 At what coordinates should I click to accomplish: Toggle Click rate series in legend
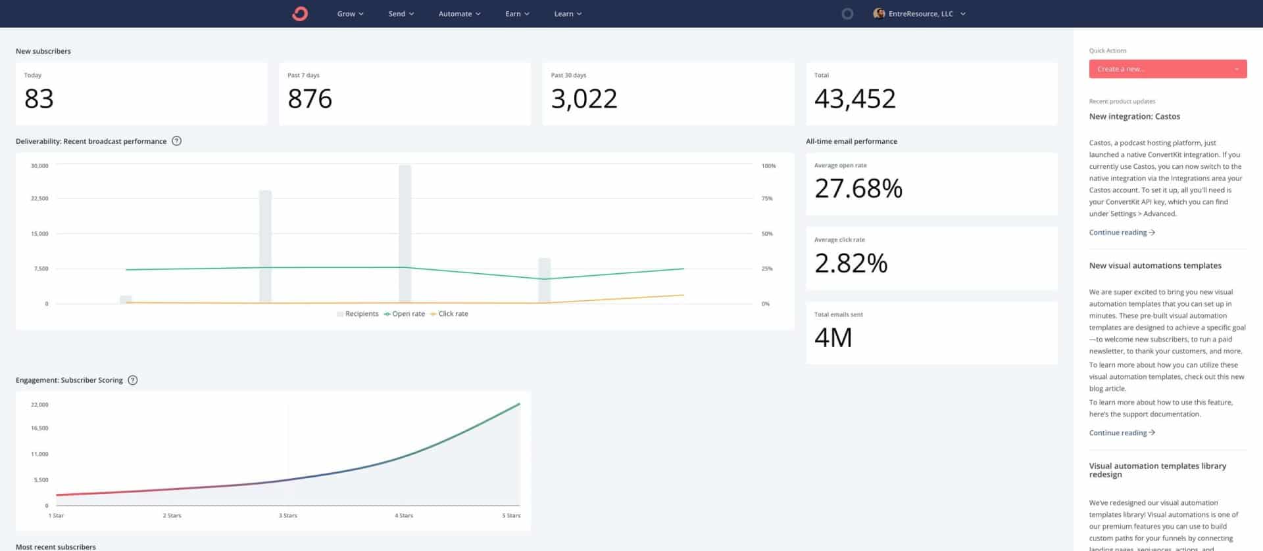(449, 314)
